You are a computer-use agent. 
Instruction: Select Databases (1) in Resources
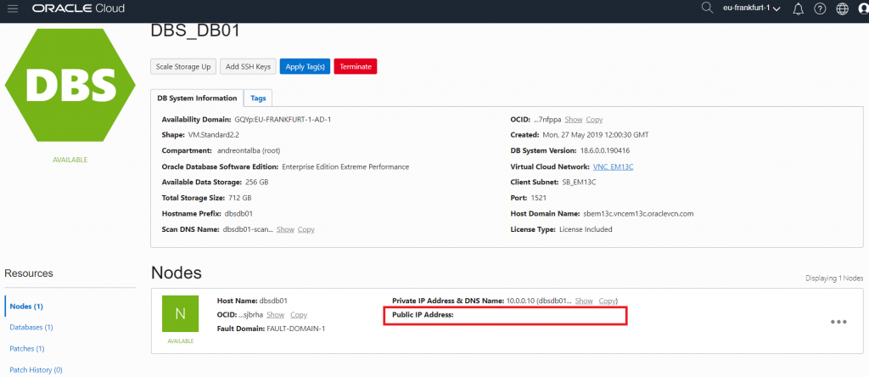(x=31, y=327)
